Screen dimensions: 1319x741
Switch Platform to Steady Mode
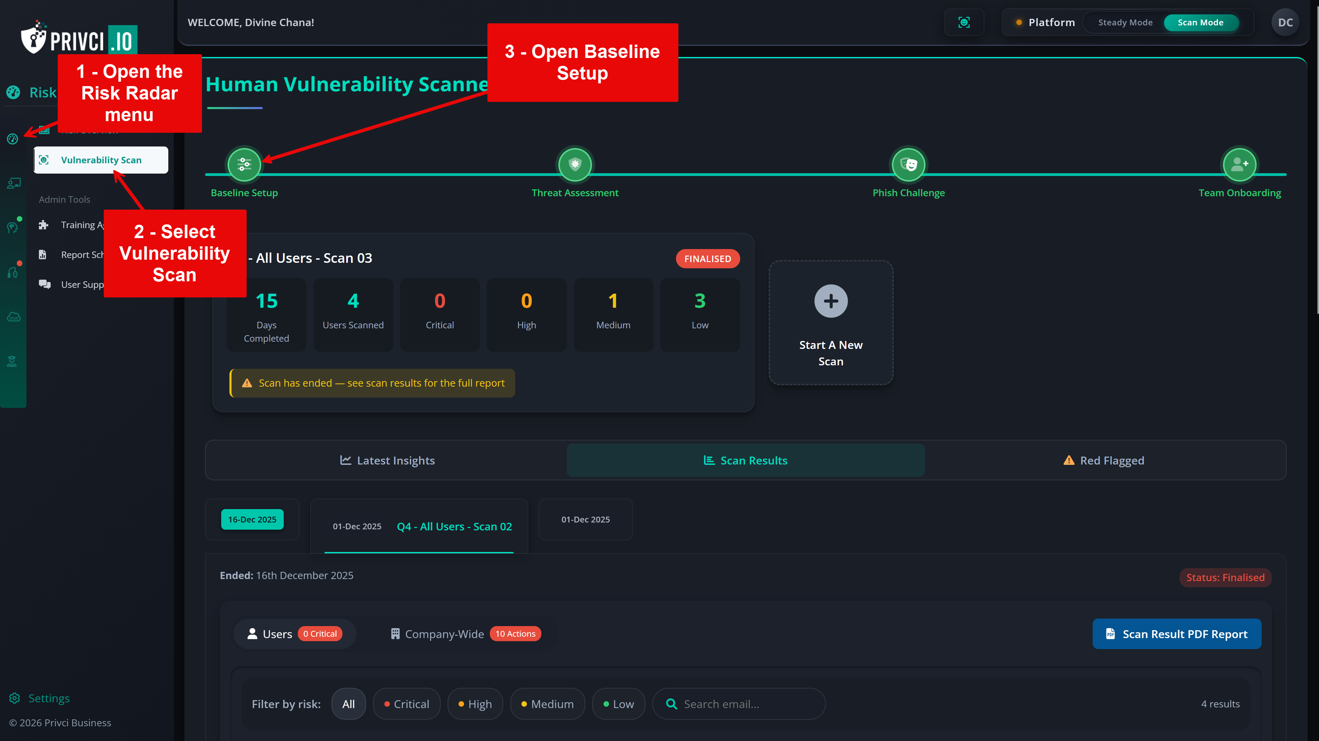pos(1125,22)
